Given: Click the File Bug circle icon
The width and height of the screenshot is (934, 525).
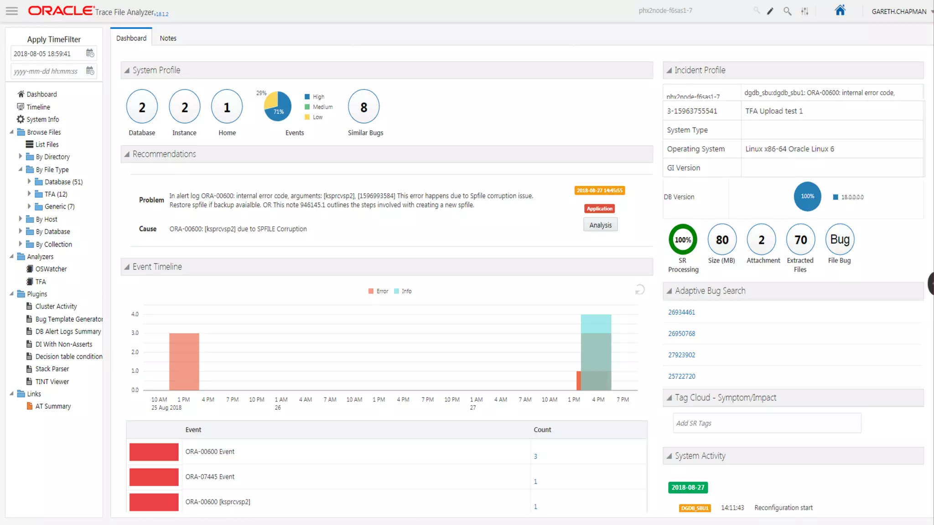Looking at the screenshot, I should (840, 240).
